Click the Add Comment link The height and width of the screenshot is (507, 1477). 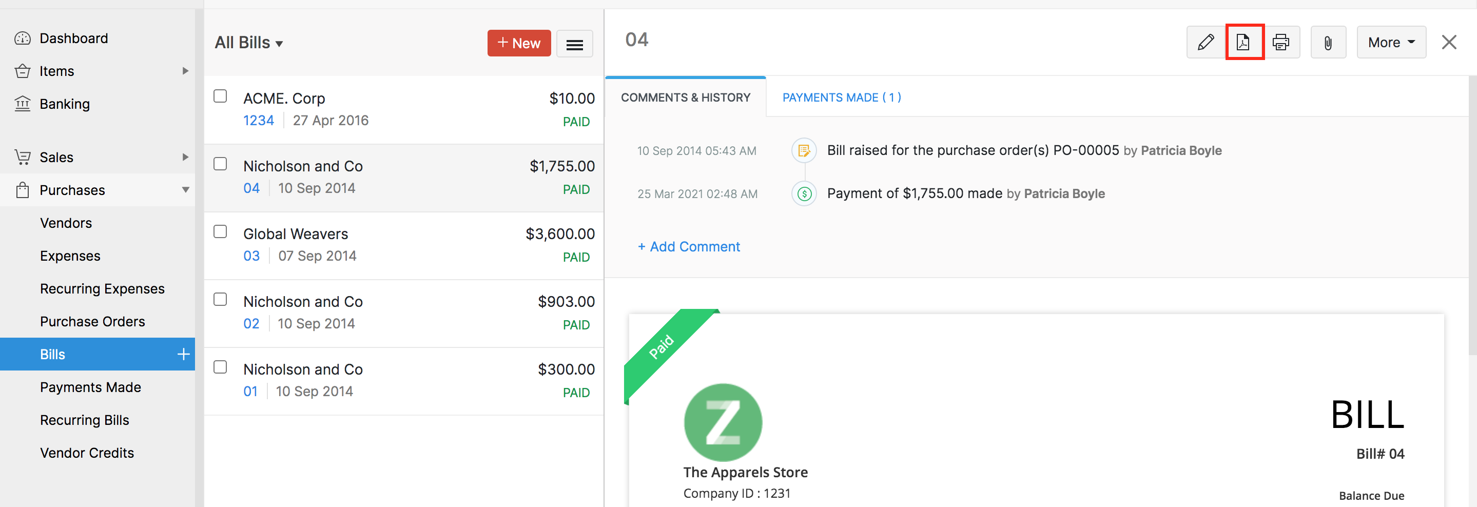click(689, 247)
